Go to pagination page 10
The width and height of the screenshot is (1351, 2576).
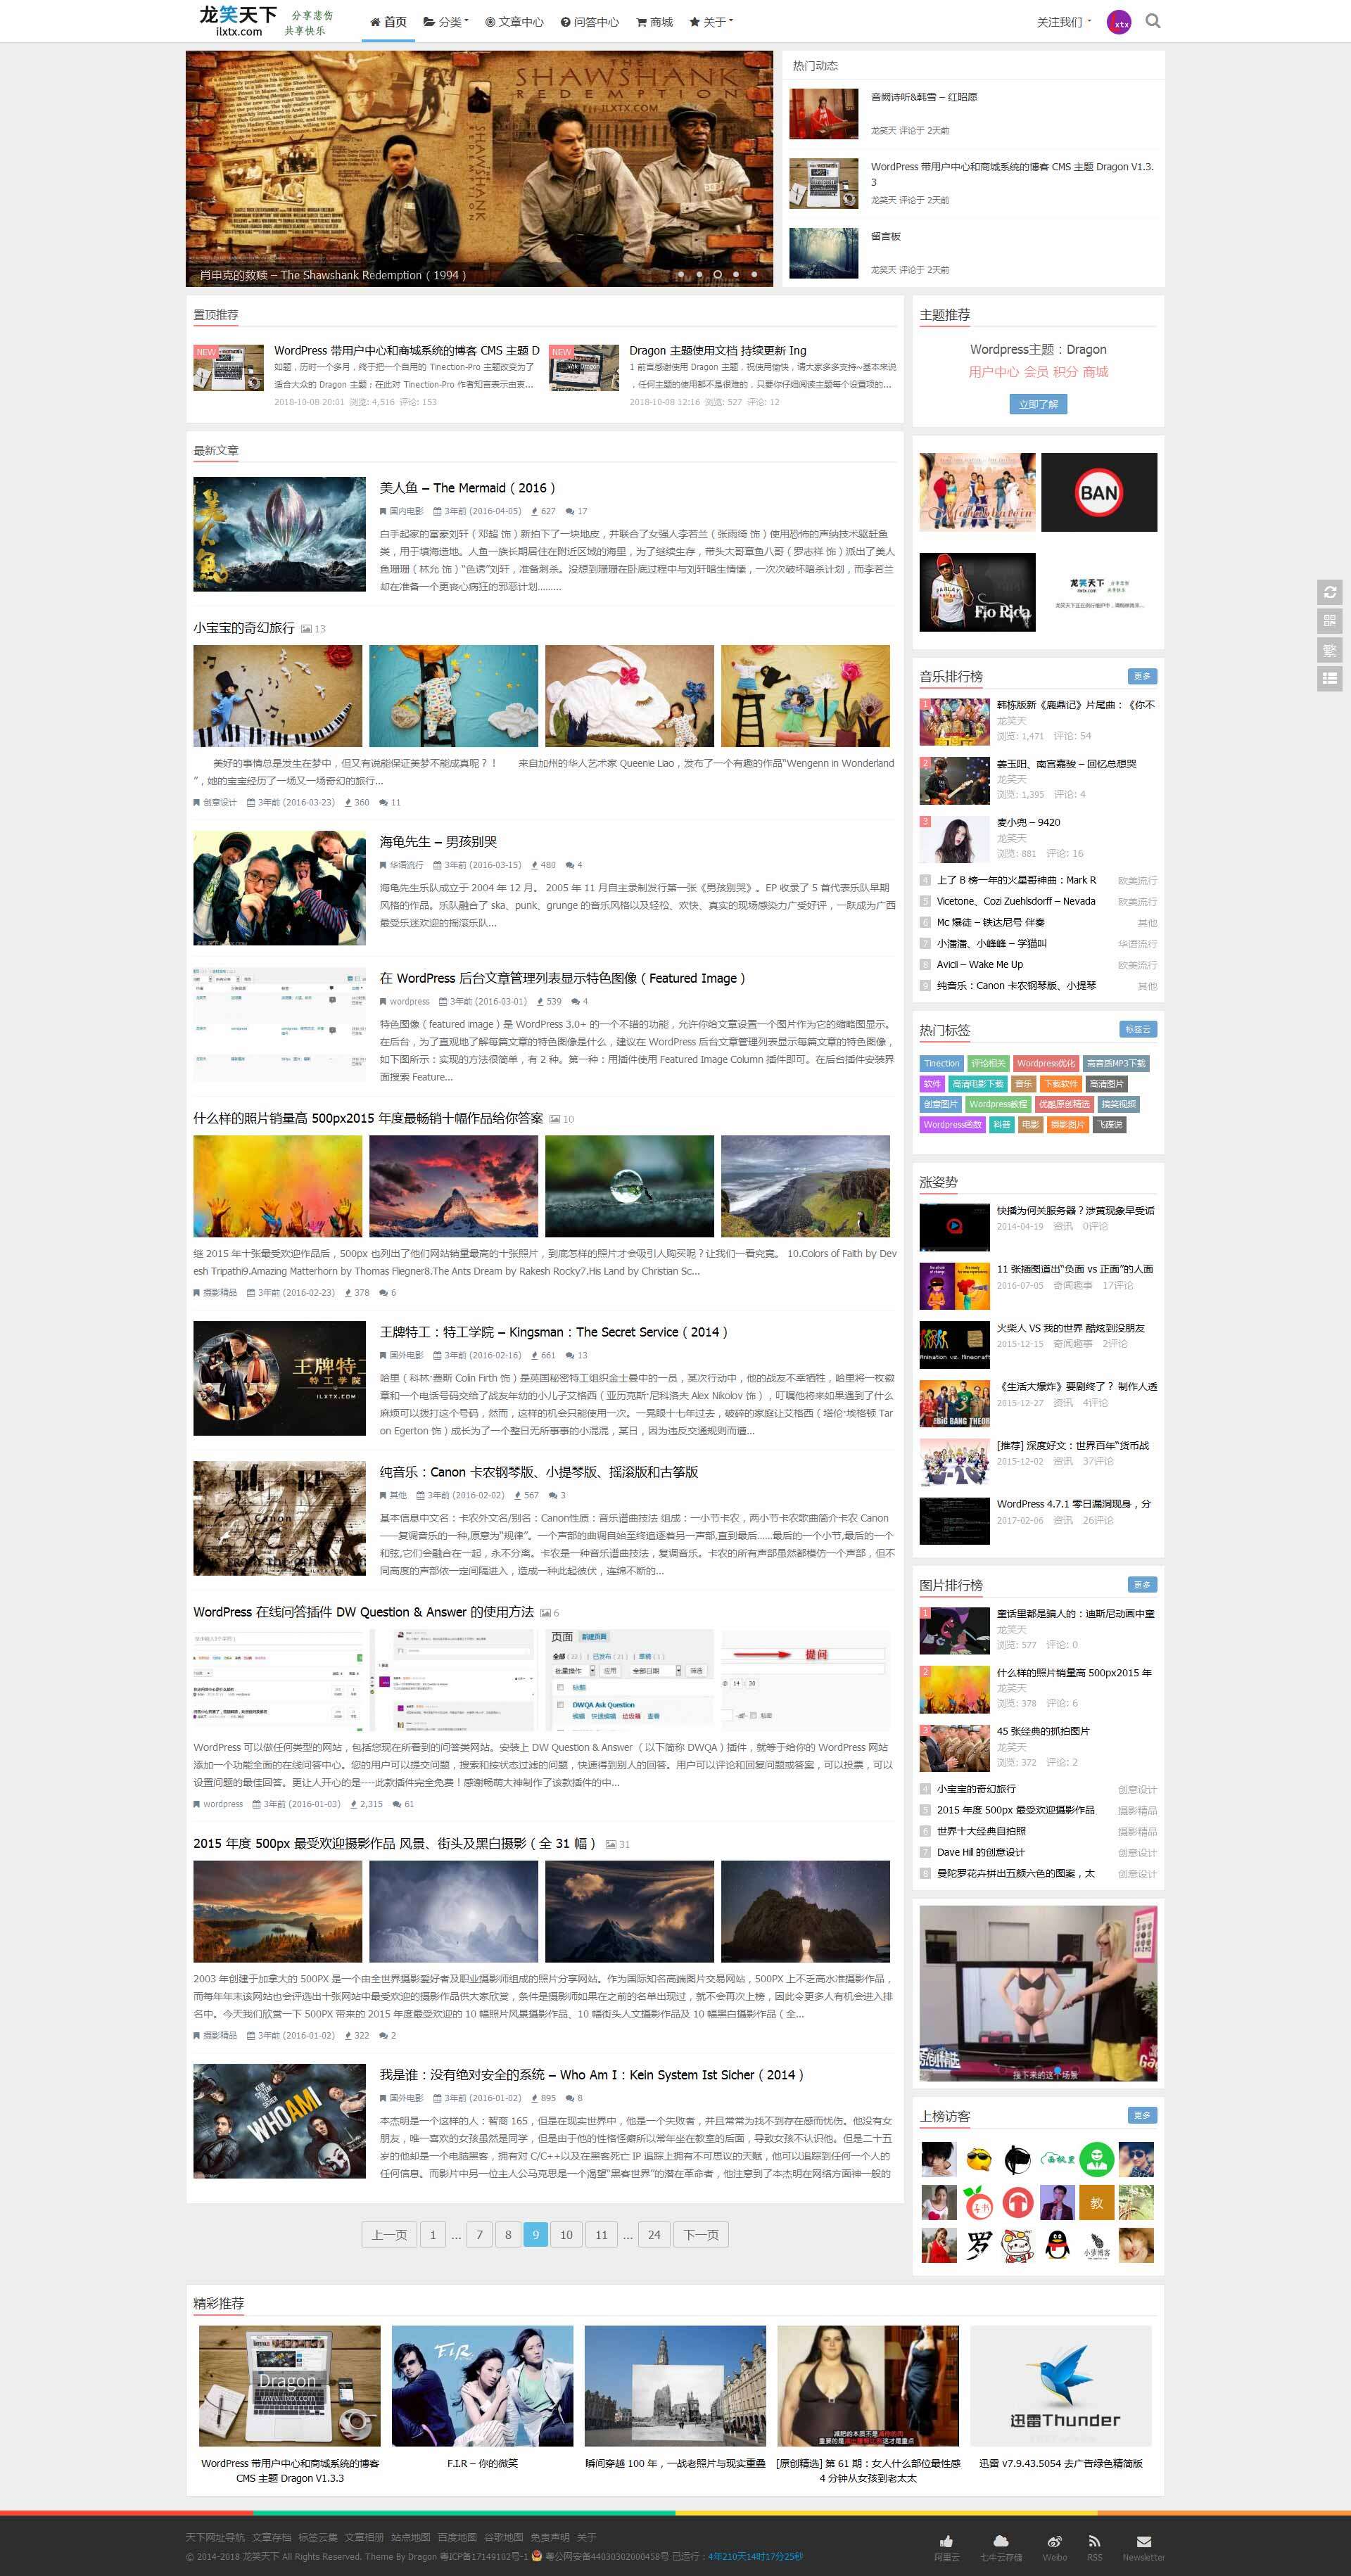point(566,2235)
